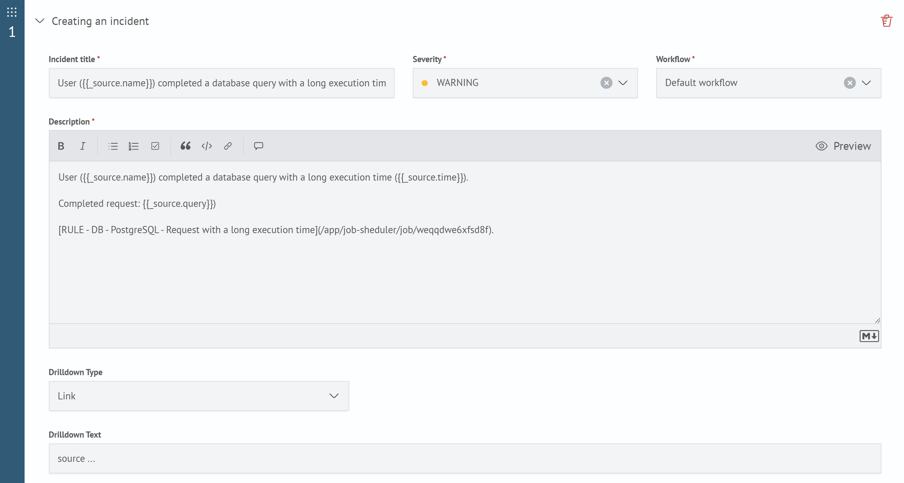This screenshot has height=483, width=904.
Task: Insert a blockquote in description
Action: [185, 146]
